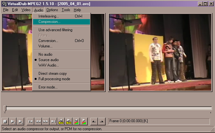Toggle Use advanced filtering
Image resolution: width=215 pixels, height=133 pixels.
55,30
